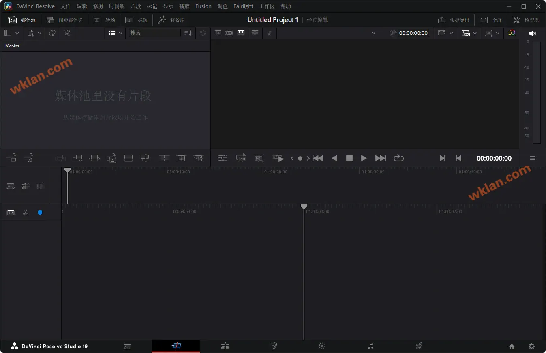This screenshot has width=546, height=353.
Task: Toggle the source tape viewer mode
Action: click(229, 33)
